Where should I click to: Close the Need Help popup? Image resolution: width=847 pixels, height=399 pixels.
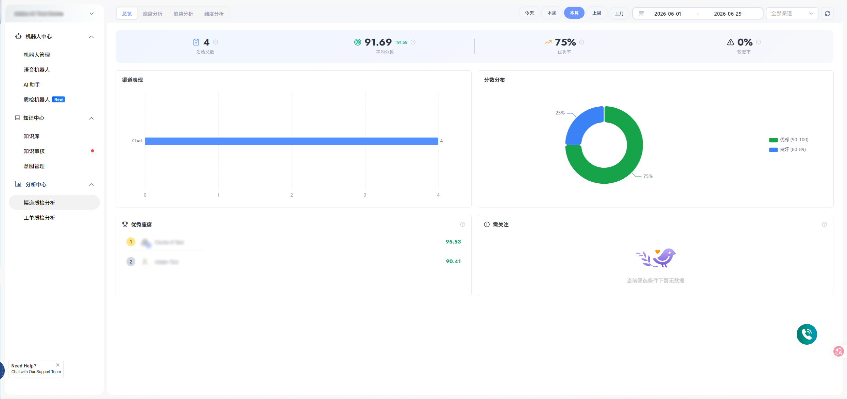click(x=58, y=365)
